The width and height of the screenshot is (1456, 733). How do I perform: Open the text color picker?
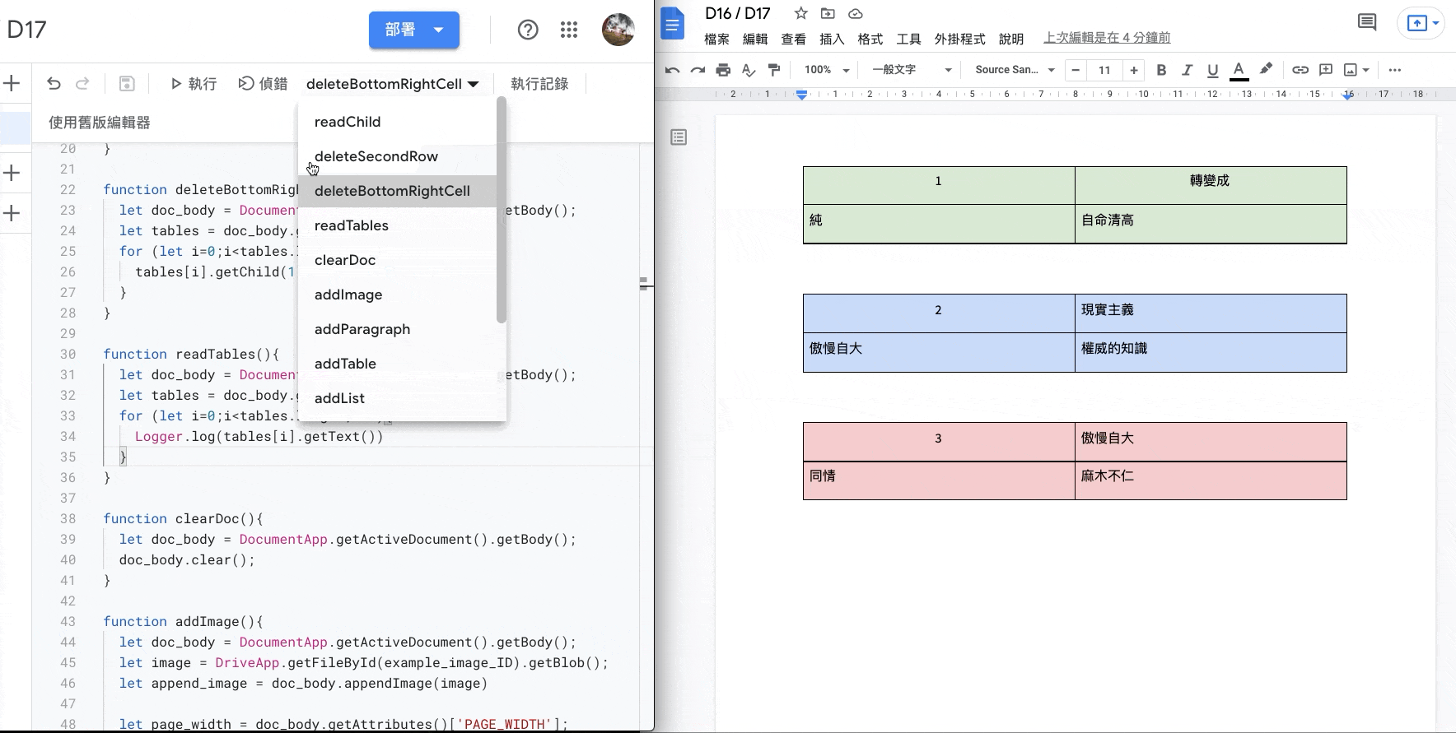(x=1239, y=70)
